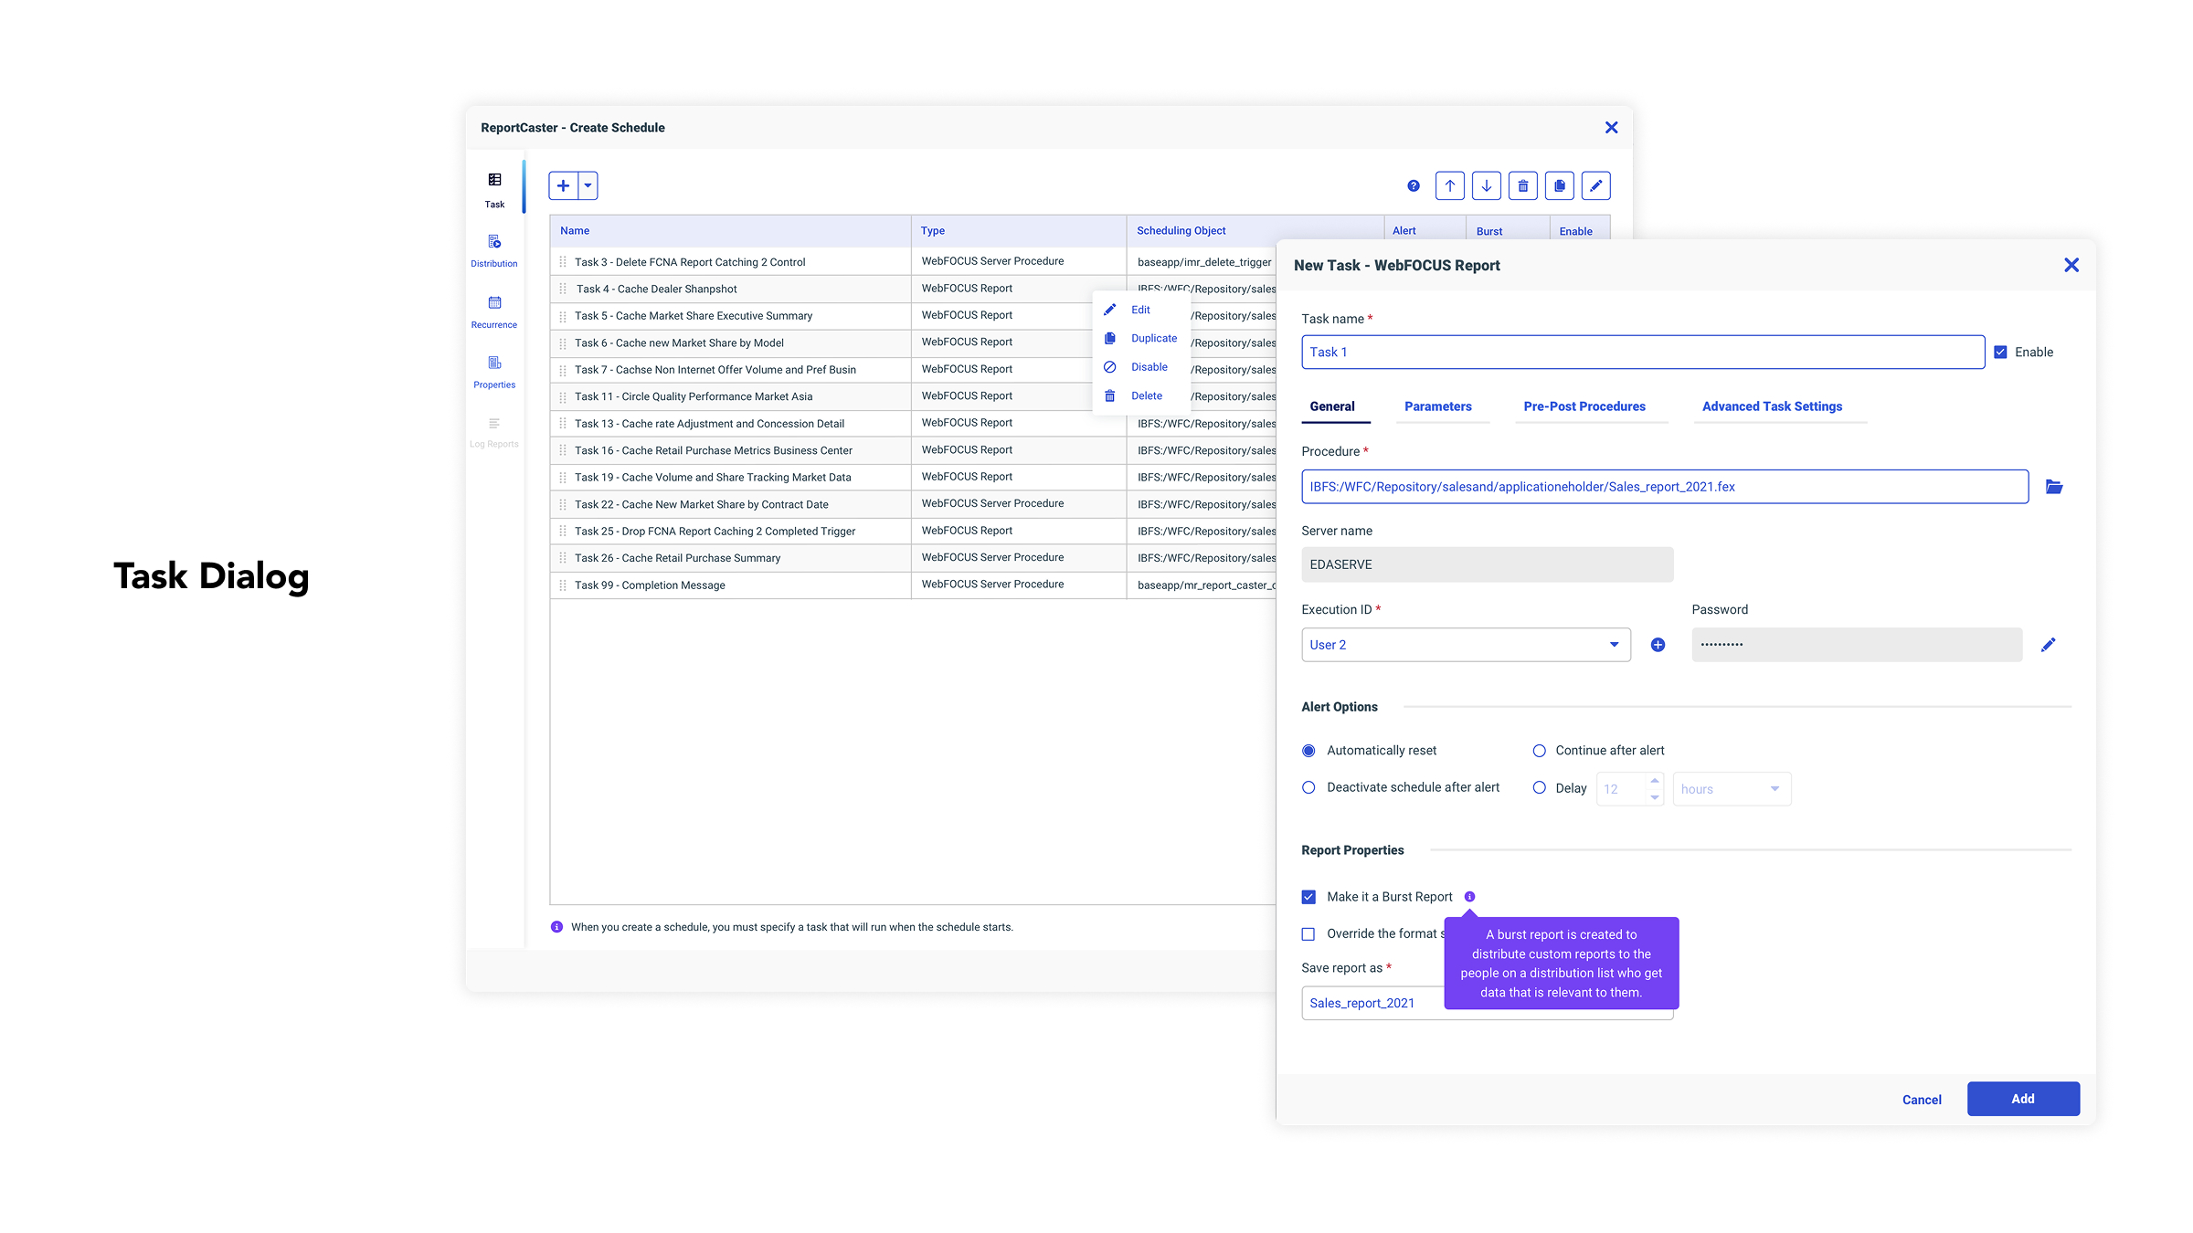Expand the Execution ID User 2 dropdown
Image resolution: width=2193 pixels, height=1233 pixels.
pos(1614,645)
